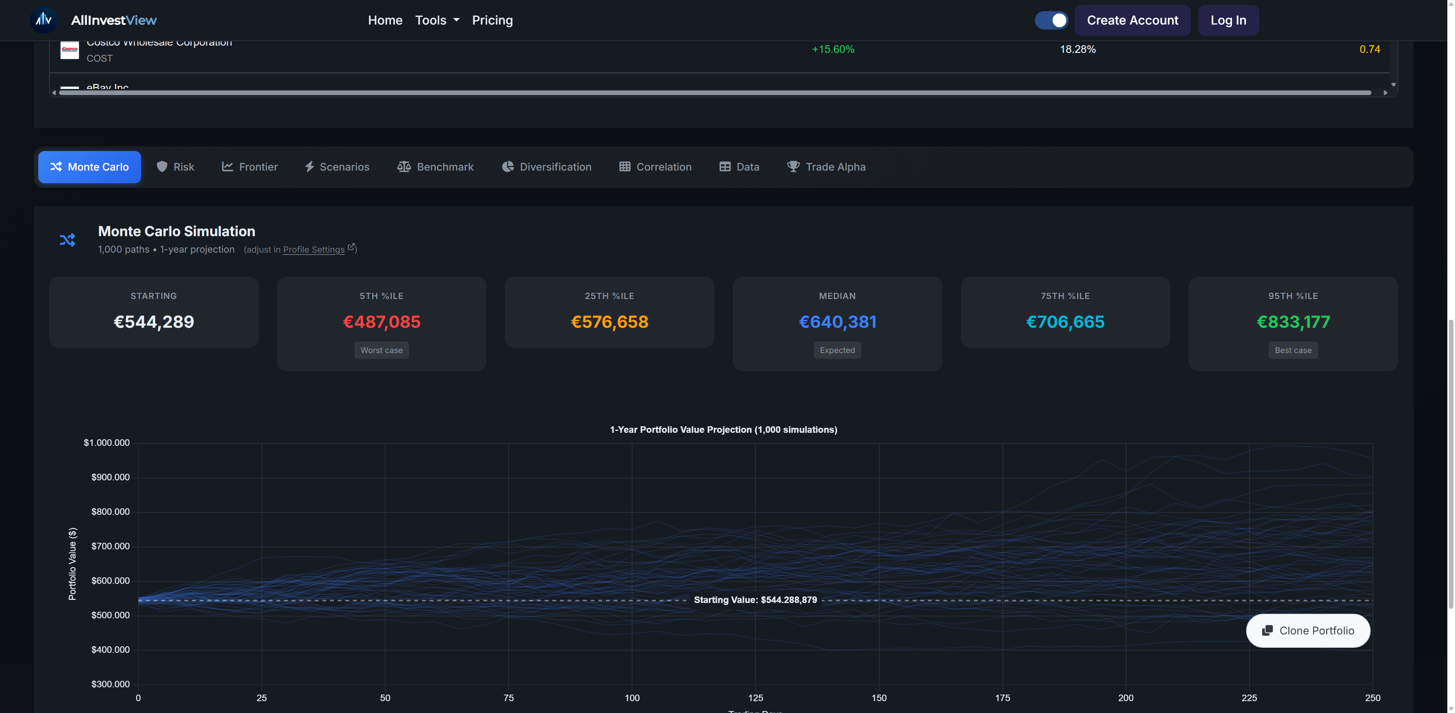Click the AllInvestView logo icon
The width and height of the screenshot is (1455, 713).
pos(43,20)
